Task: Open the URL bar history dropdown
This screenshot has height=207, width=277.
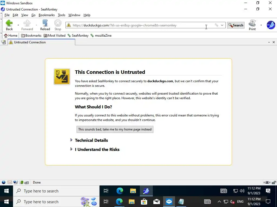Action: 222,25
